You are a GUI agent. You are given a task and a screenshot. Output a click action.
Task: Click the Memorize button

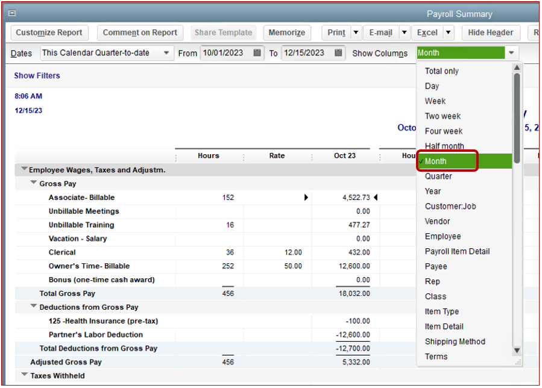pos(286,33)
